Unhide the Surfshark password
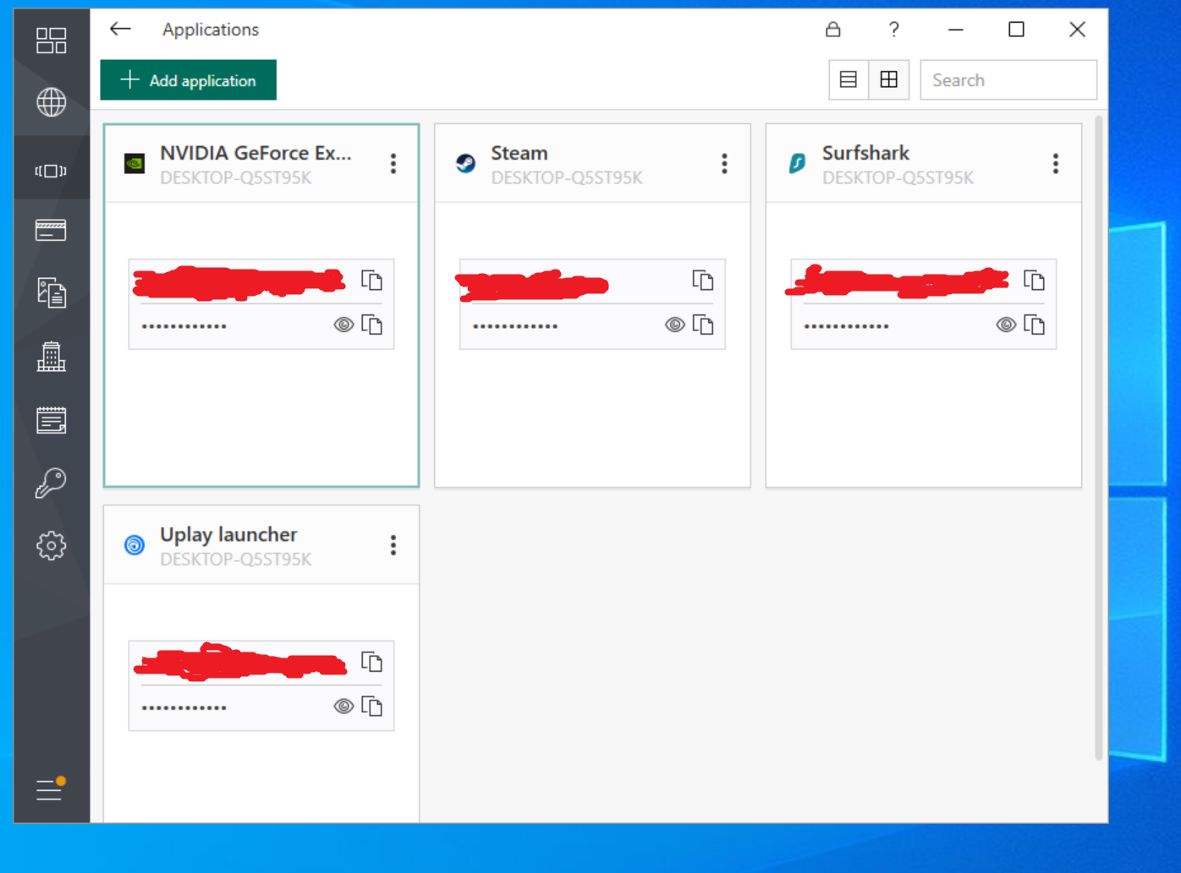 (x=1006, y=325)
